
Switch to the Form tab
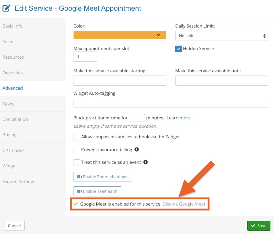(x=33, y=42)
